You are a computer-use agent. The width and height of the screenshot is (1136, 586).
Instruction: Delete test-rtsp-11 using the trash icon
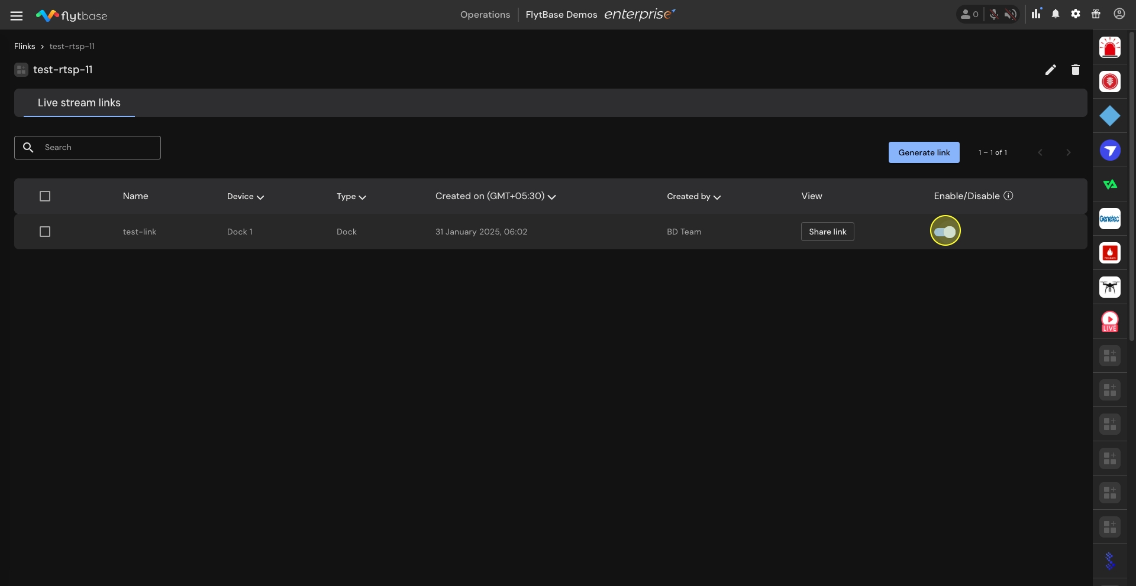(x=1075, y=70)
